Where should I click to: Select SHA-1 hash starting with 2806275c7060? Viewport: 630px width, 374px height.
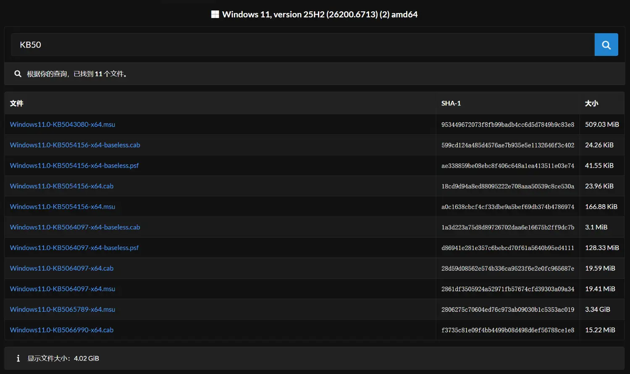[x=508, y=310]
